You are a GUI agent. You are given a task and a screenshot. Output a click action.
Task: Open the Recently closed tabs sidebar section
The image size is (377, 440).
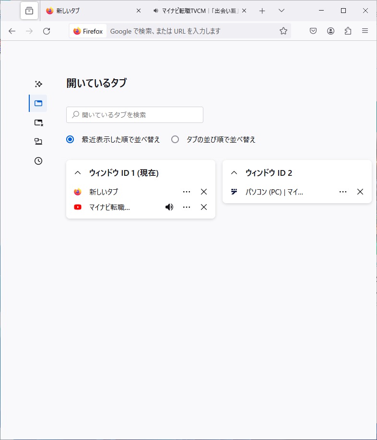[x=38, y=122]
